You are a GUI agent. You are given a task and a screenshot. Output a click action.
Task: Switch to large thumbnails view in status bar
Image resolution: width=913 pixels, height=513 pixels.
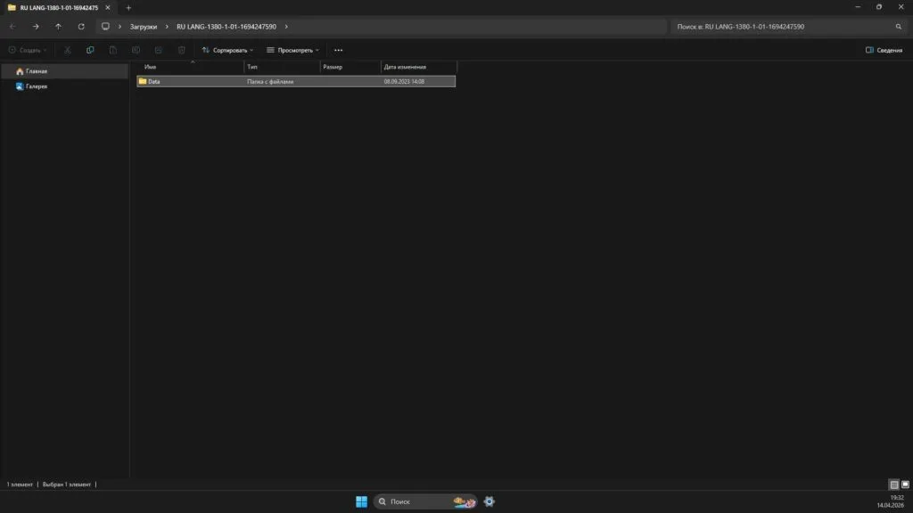pos(905,484)
